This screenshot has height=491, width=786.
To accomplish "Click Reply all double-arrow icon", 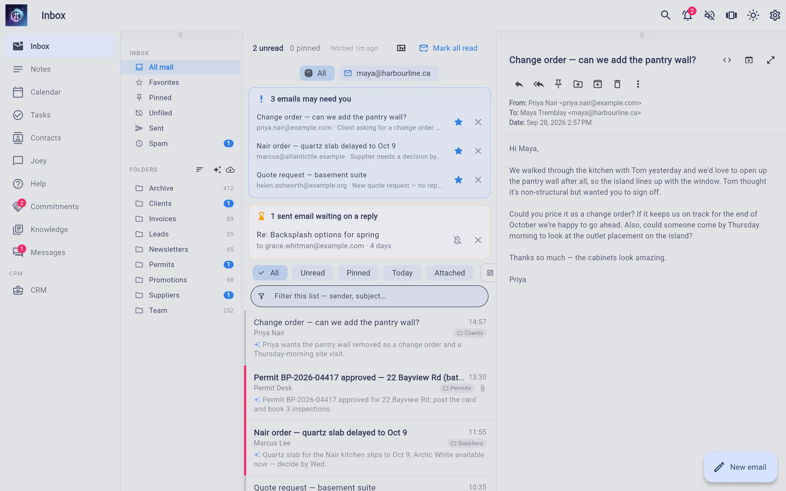I will 539,84.
